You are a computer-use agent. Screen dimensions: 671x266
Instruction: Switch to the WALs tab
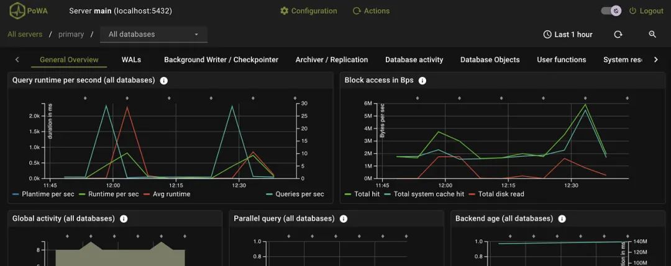tap(131, 60)
